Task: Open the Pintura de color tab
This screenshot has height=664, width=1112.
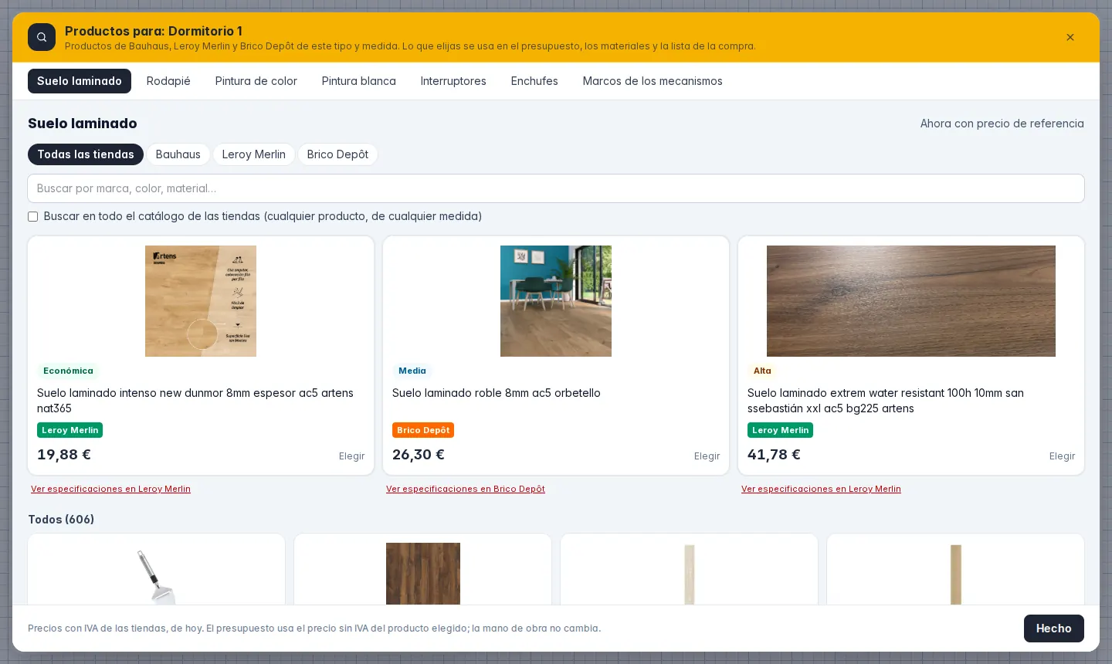Action: pos(256,81)
